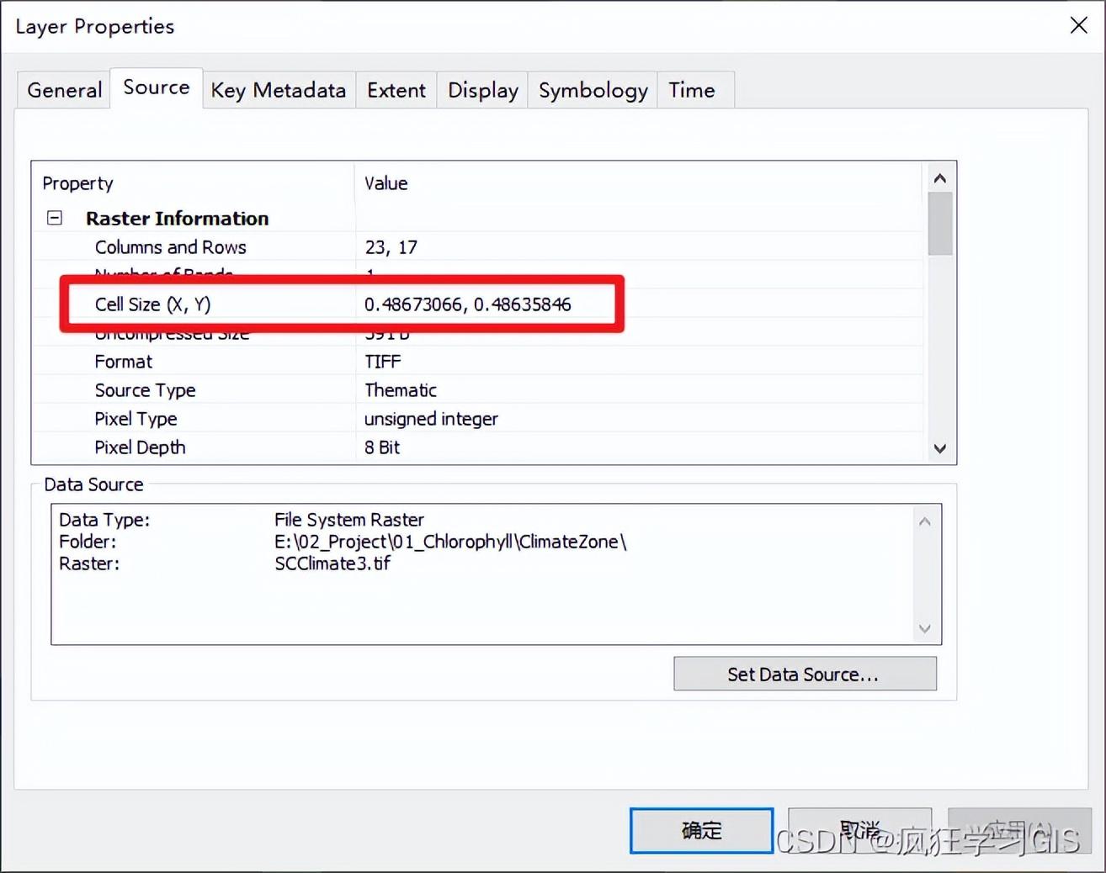The image size is (1106, 873).
Task: Click the Value column header
Action: click(x=386, y=183)
